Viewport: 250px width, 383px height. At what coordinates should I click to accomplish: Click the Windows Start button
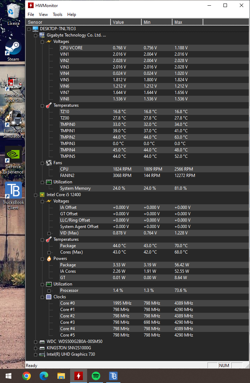coord(9,376)
